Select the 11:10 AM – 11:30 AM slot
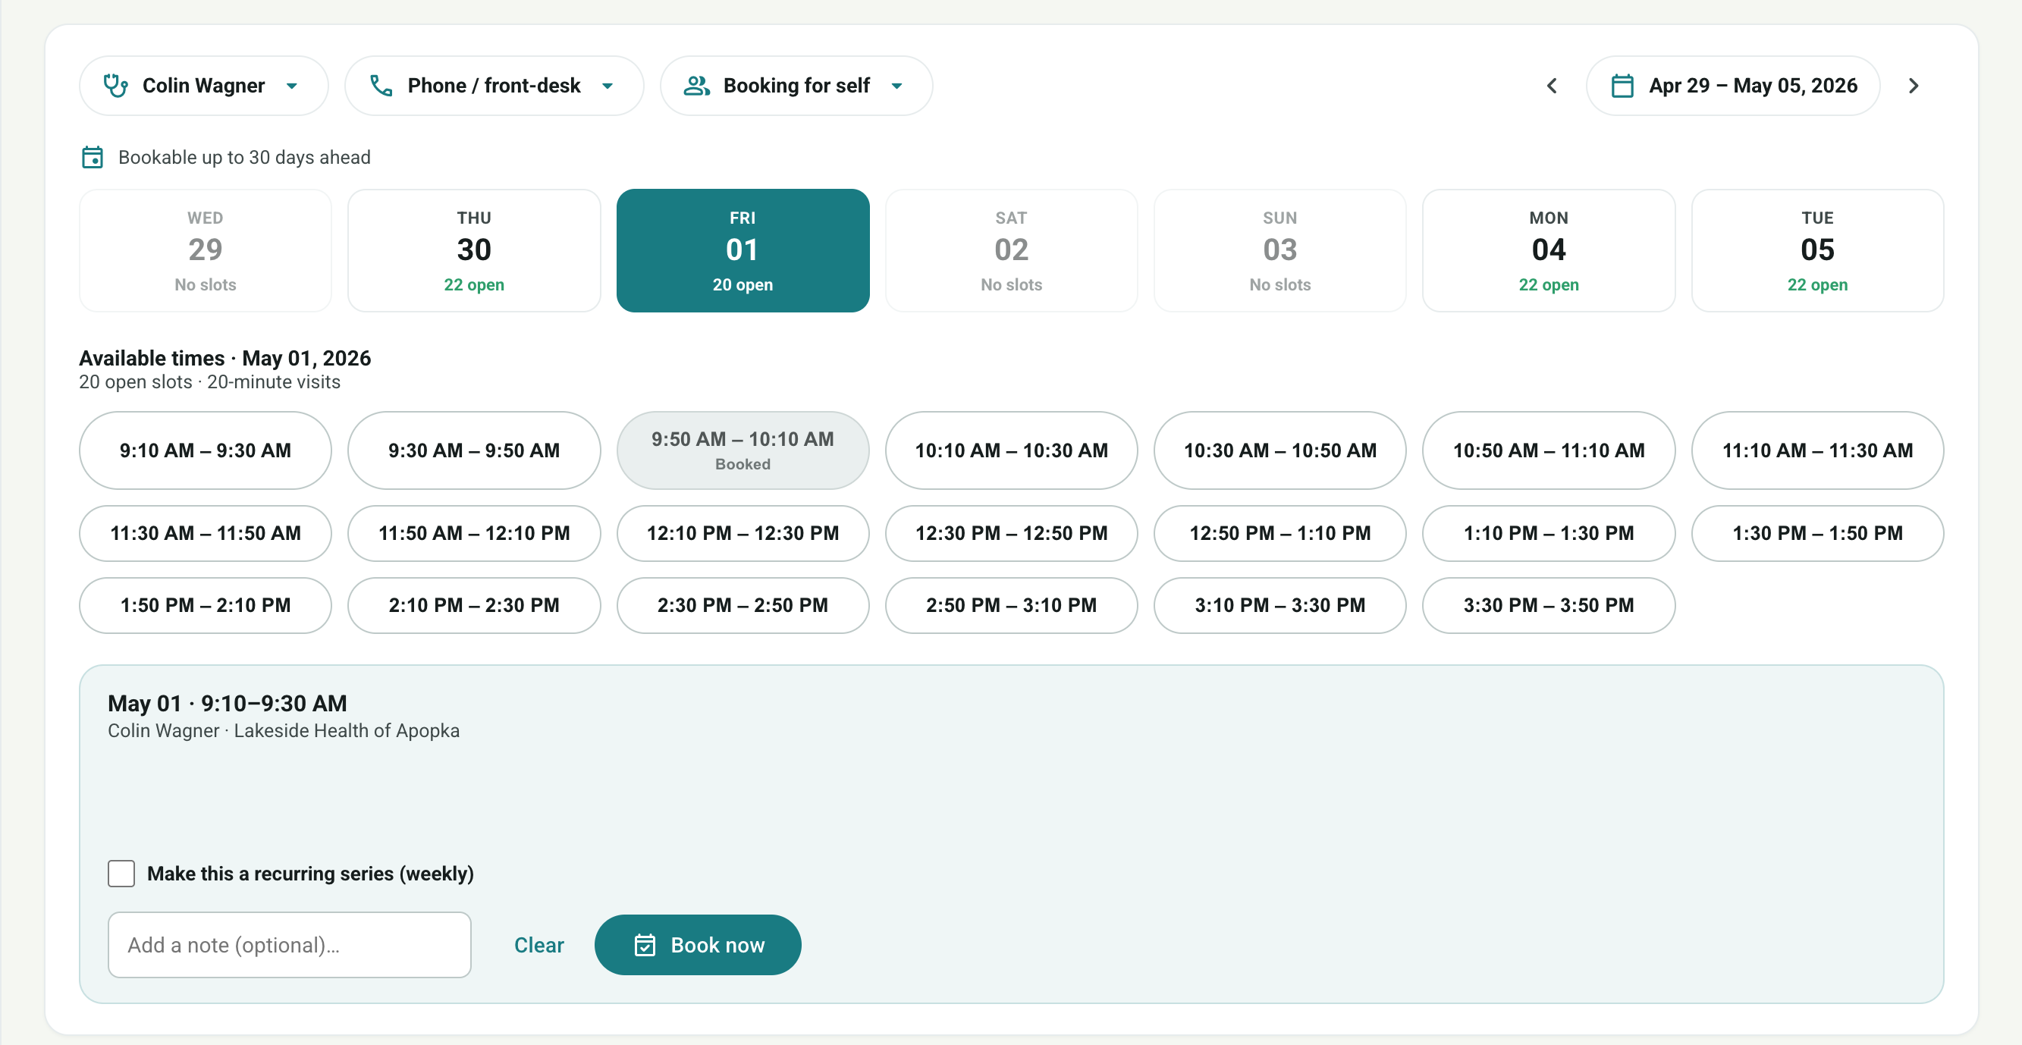Screen dimensions: 2022x1045 (1817, 450)
